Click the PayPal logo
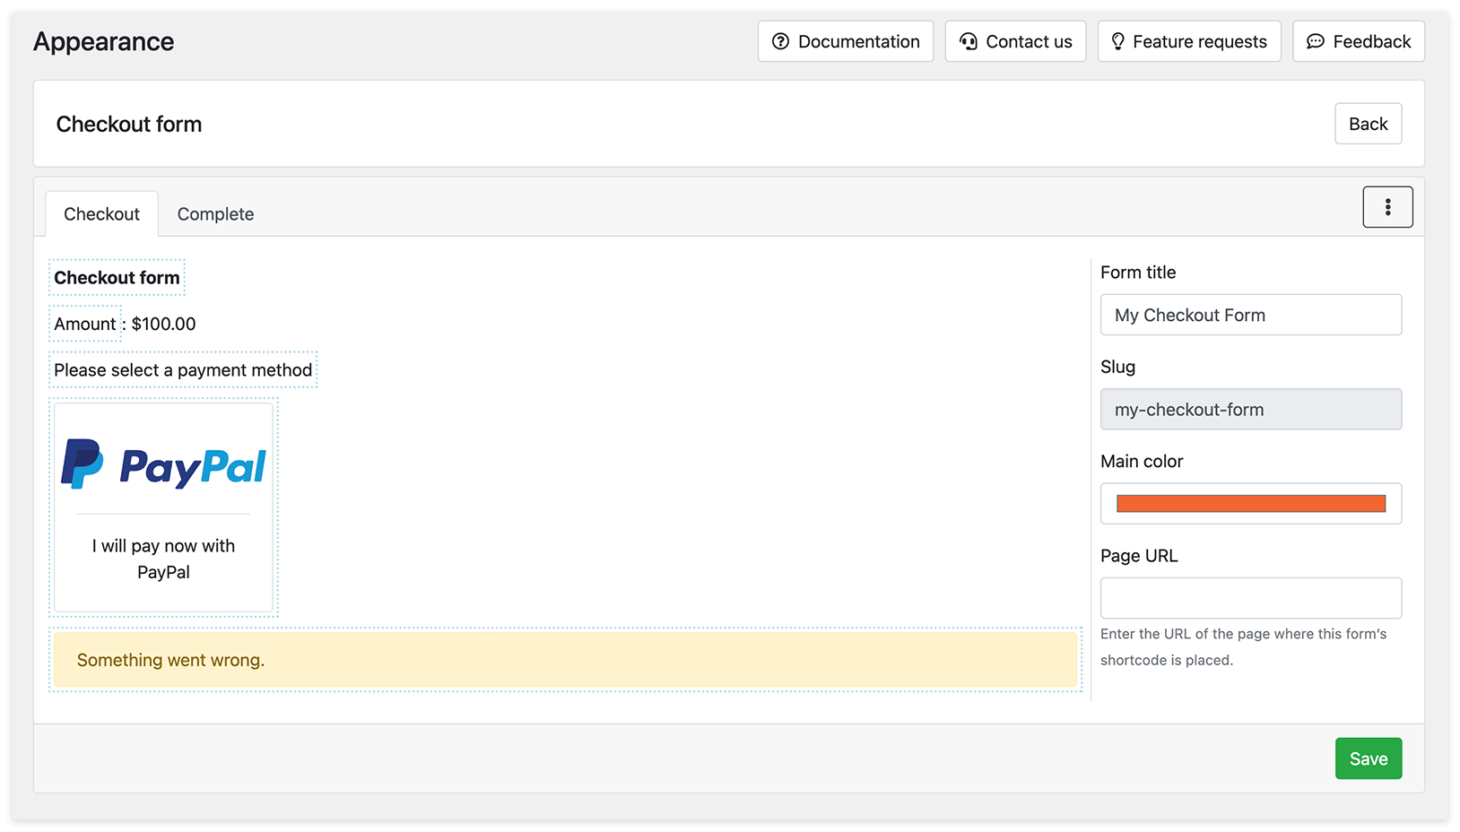Viewport: 1460px width, 832px height. point(163,464)
